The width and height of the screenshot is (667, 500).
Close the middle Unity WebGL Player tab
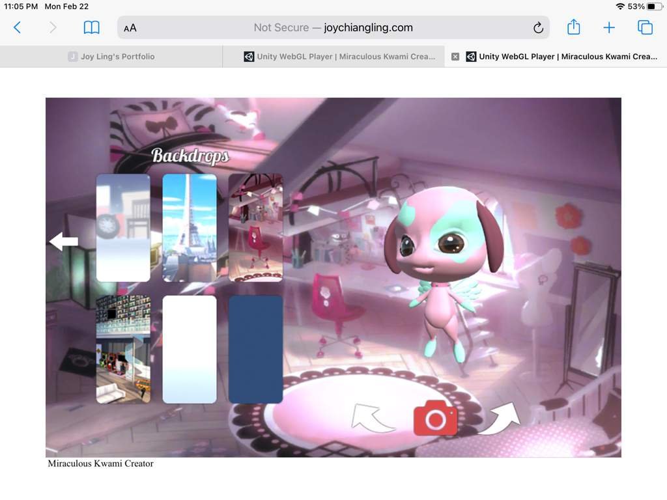455,57
